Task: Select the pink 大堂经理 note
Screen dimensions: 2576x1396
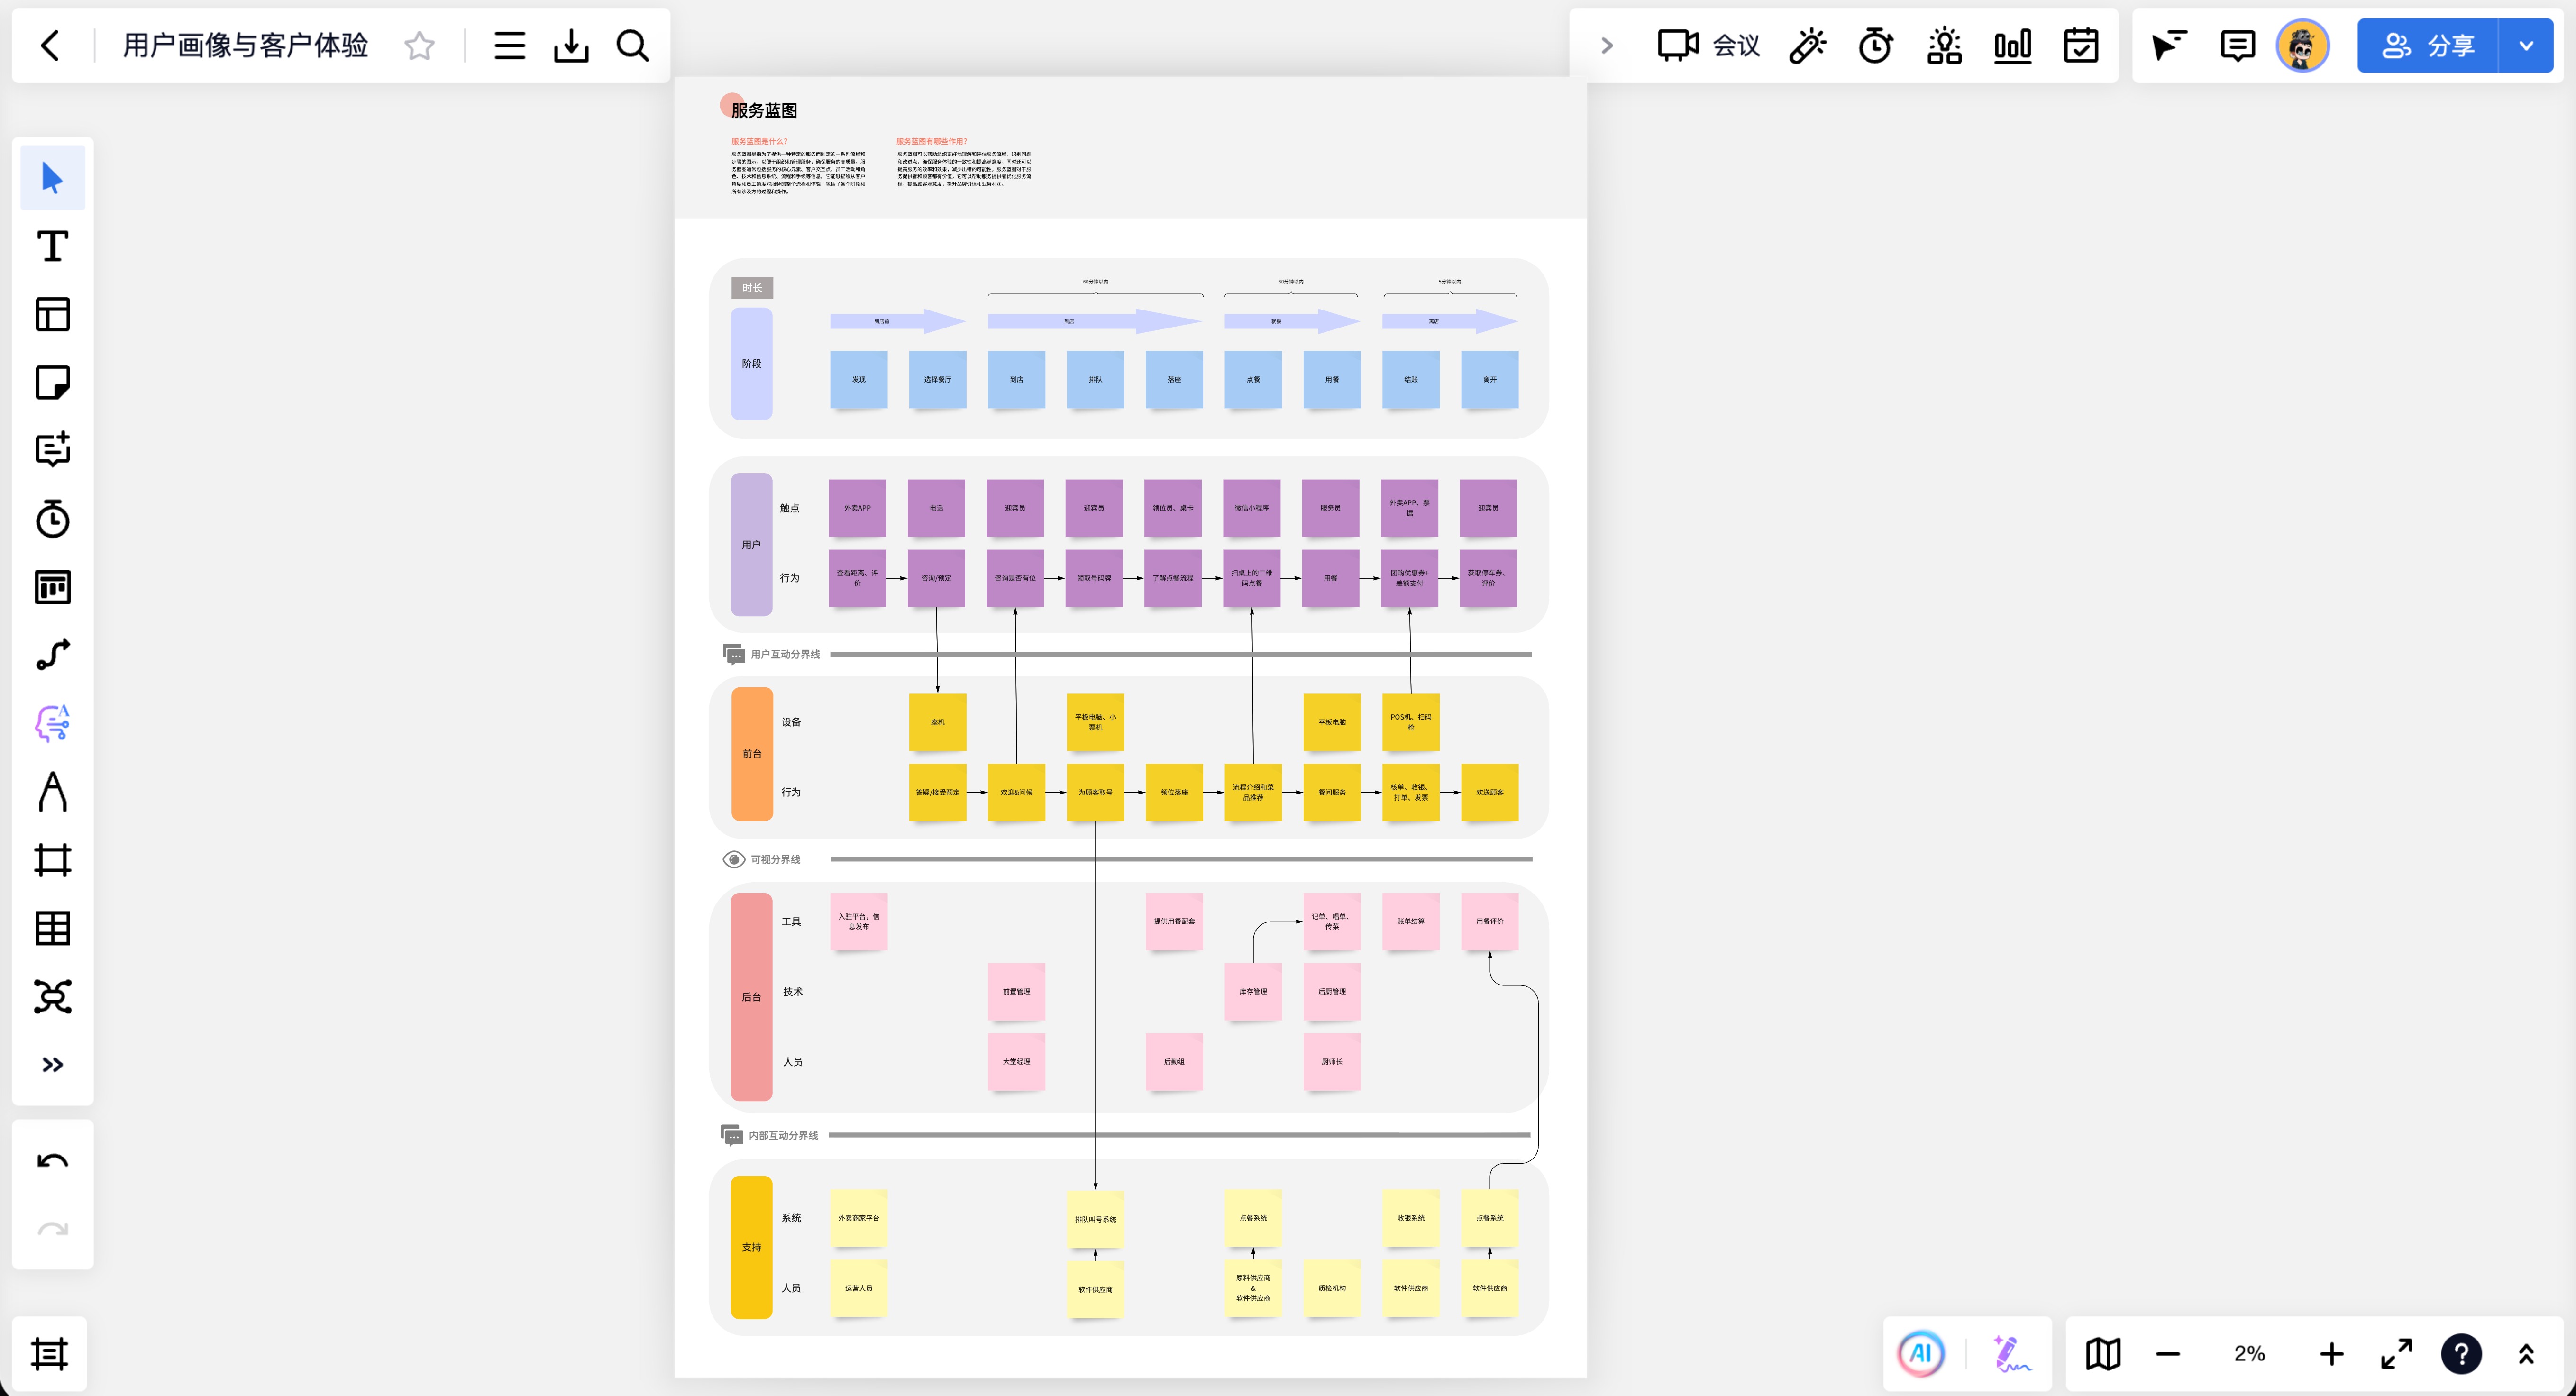Action: pyautogui.click(x=1017, y=1062)
